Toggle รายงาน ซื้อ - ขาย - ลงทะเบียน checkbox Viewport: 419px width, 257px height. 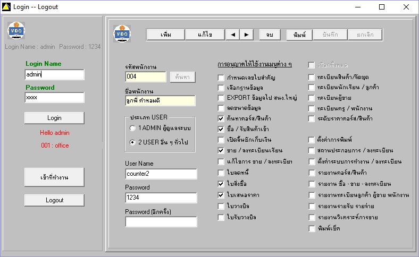coord(311,184)
